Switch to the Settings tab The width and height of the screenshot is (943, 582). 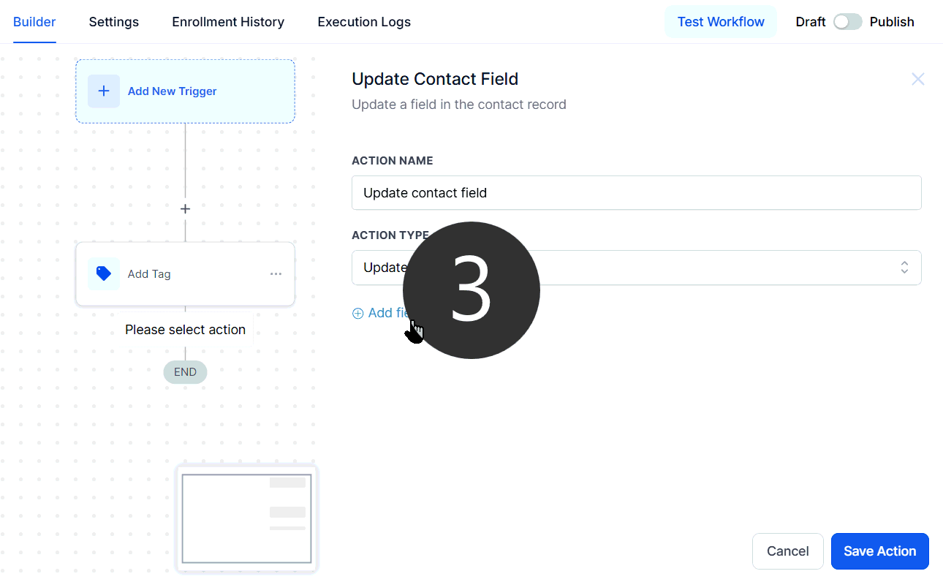[113, 22]
